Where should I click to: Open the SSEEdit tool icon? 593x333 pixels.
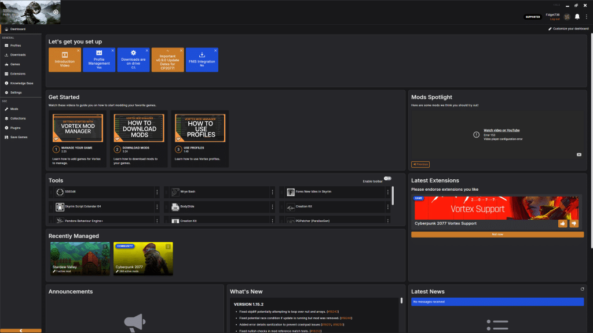pos(60,192)
